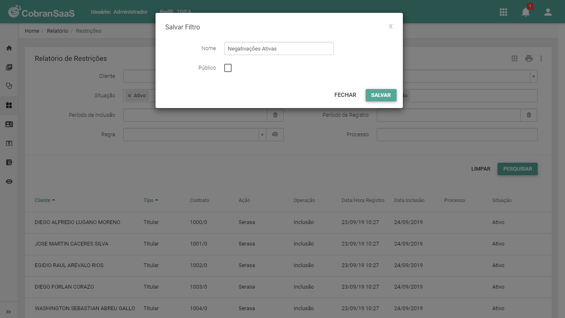565x318 pixels.
Task: Click the home icon in sidebar
Action: pos(9,48)
